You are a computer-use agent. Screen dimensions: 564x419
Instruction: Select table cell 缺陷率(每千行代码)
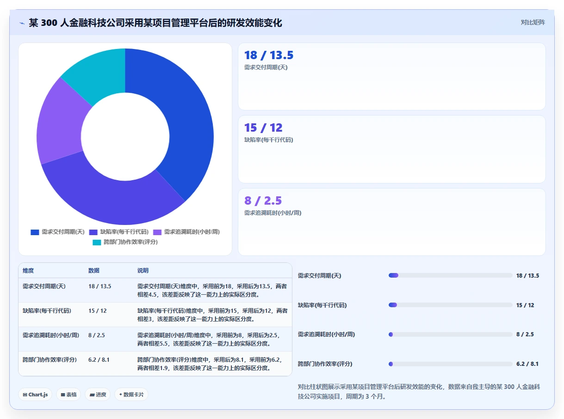pos(47,311)
